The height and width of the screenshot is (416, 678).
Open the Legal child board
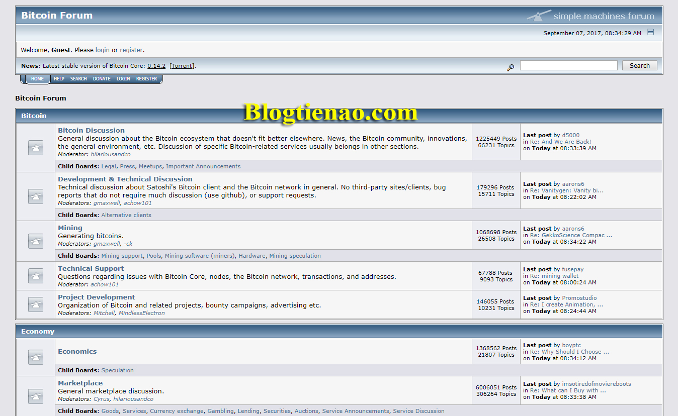coord(109,166)
